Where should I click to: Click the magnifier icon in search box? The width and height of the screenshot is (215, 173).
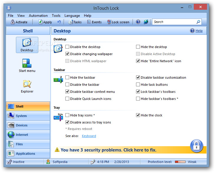pos(198,22)
